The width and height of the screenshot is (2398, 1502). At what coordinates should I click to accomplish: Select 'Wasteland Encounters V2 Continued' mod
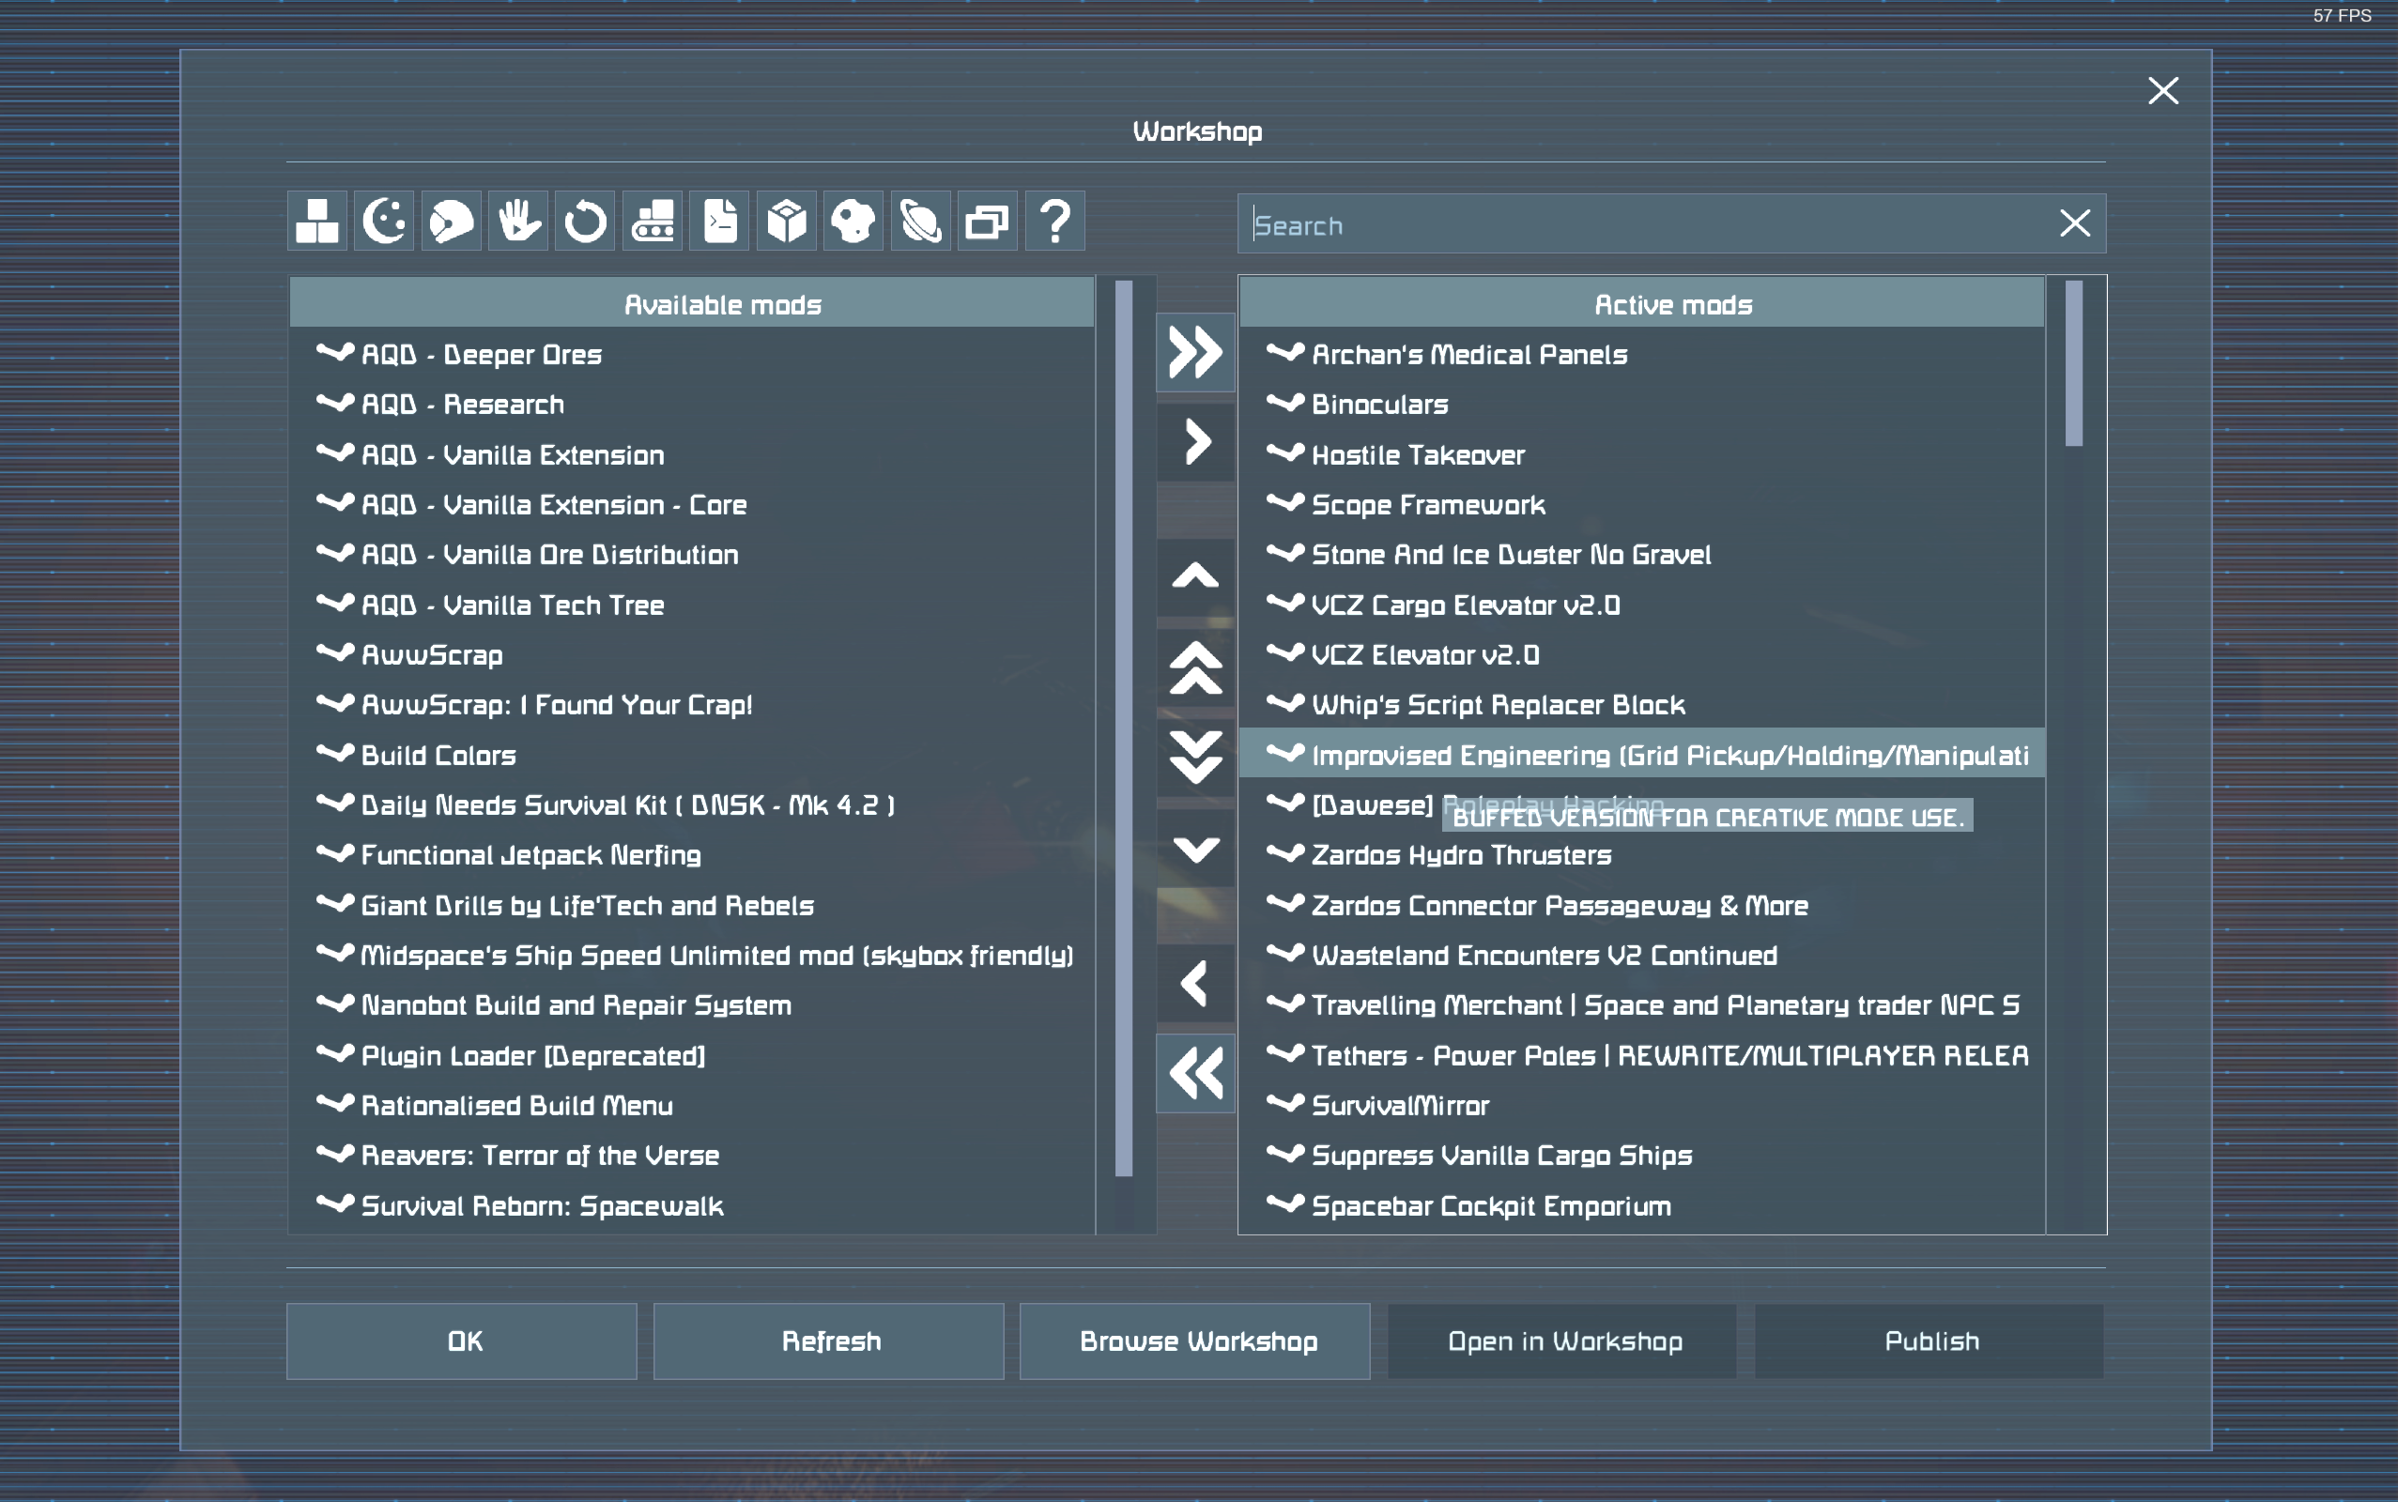pyautogui.click(x=1642, y=955)
